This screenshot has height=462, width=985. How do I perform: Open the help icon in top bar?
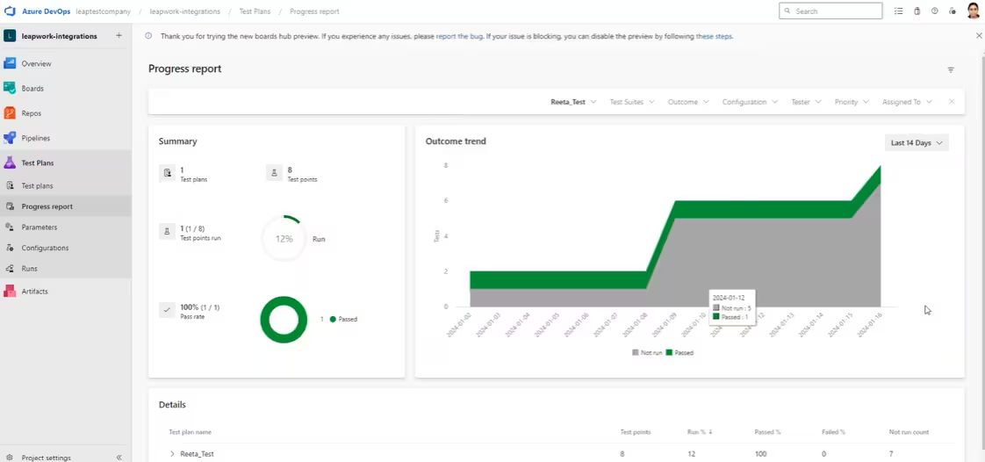tap(934, 11)
